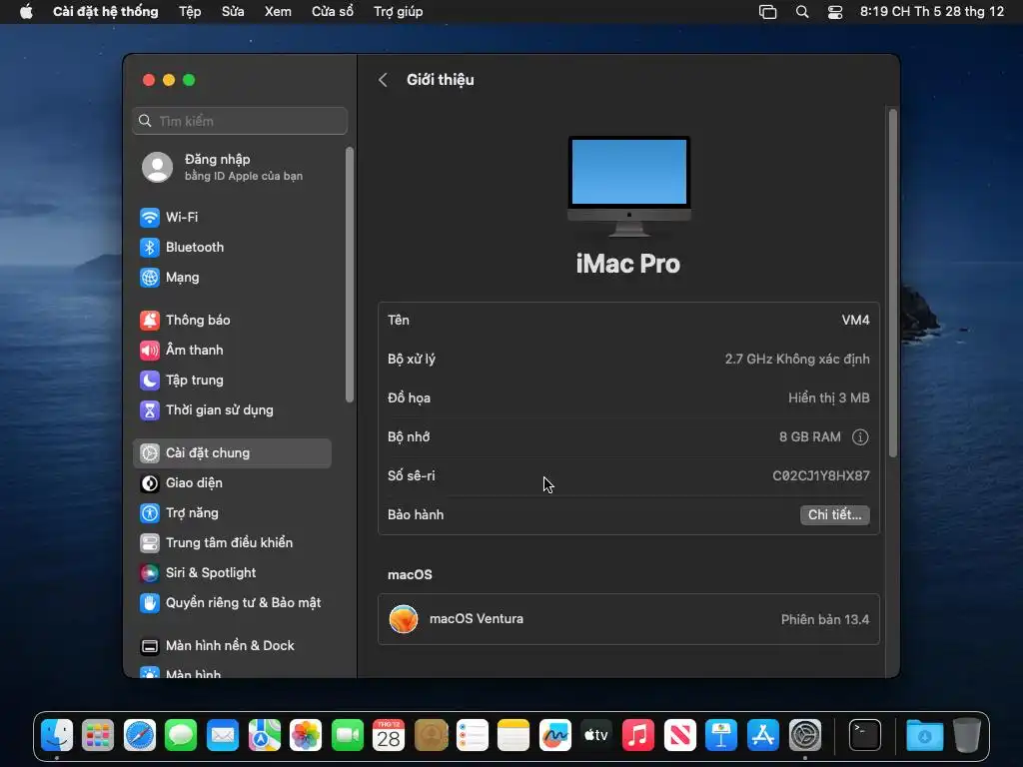This screenshot has width=1023, height=767.
Task: Open Spotlight search in the menu bar
Action: (802, 12)
